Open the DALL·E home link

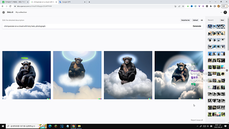coord(10,12)
